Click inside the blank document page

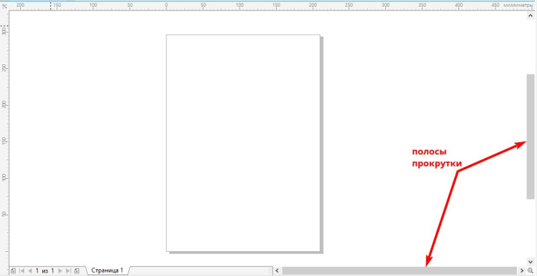[243, 143]
